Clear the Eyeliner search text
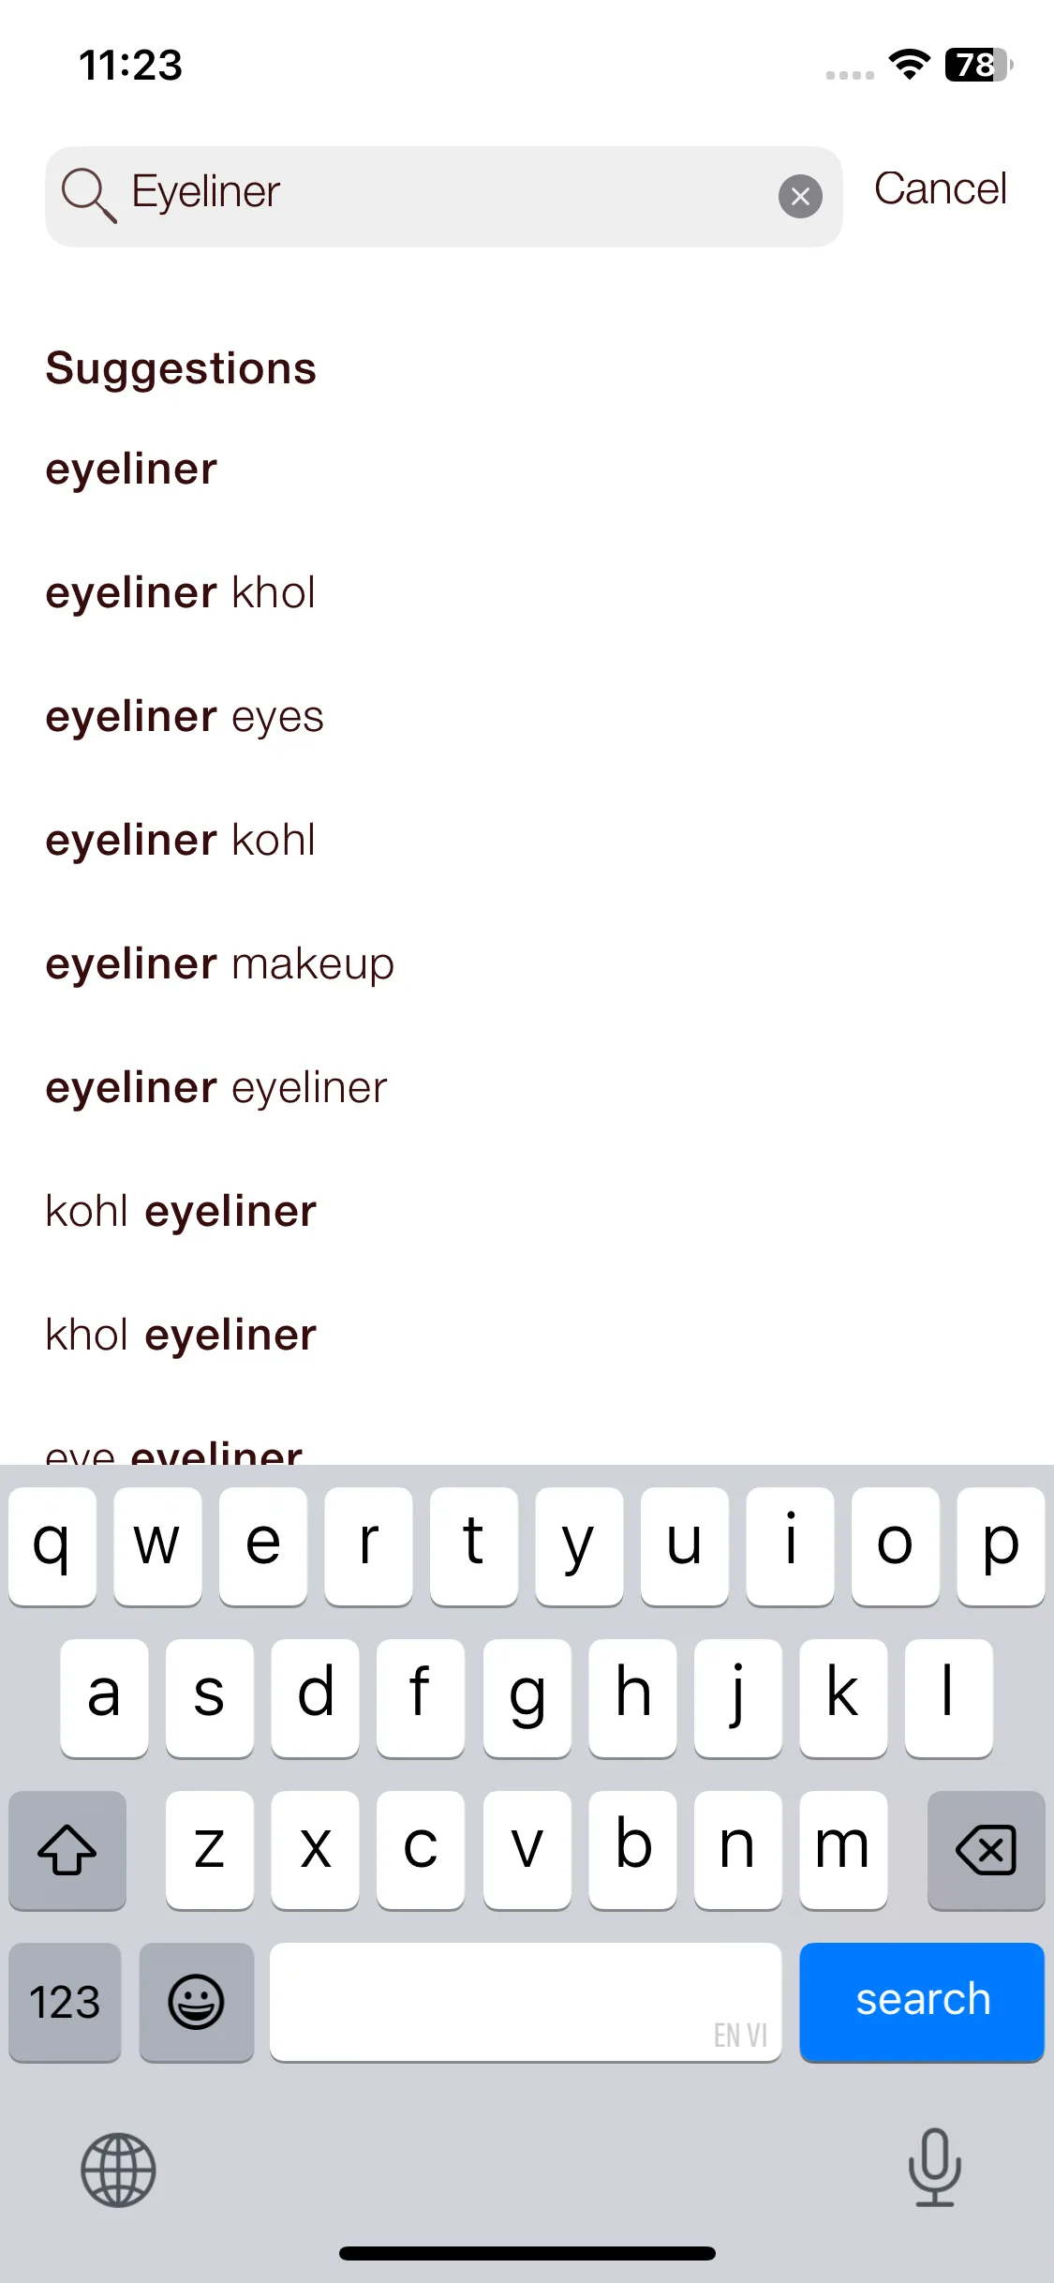 (800, 197)
